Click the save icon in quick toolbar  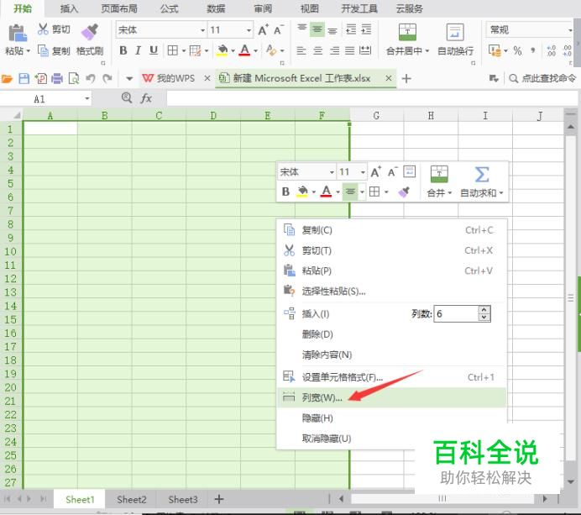coord(24,79)
